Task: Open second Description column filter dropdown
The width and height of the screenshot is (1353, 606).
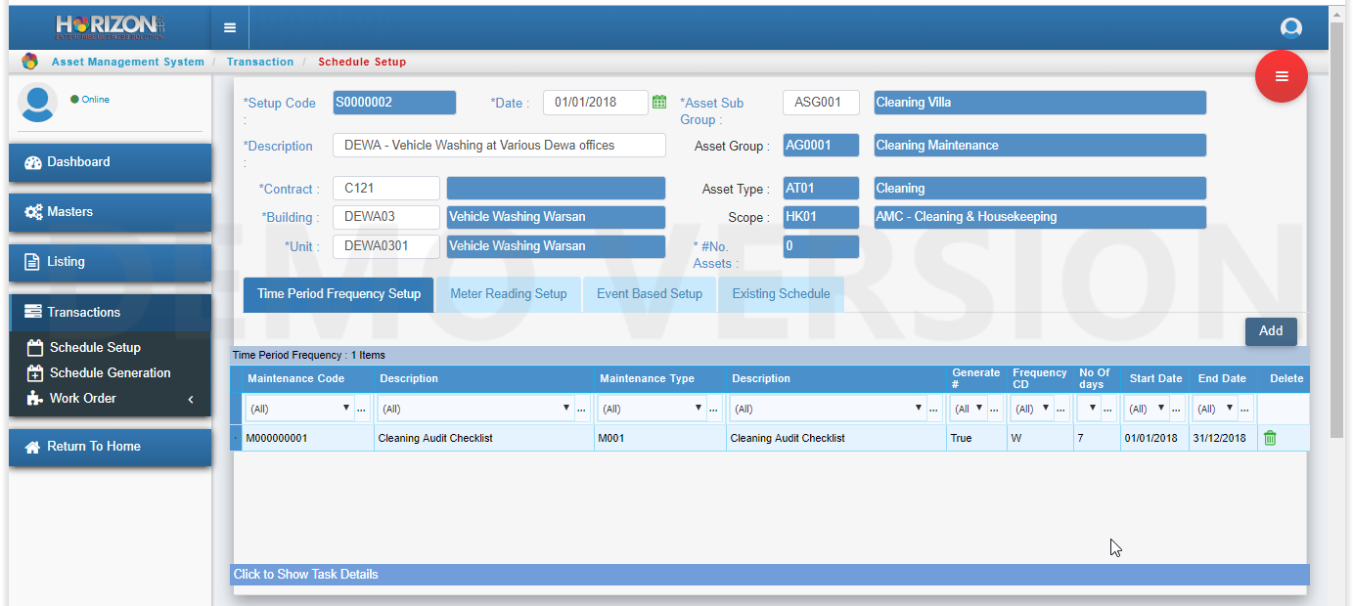Action: click(x=918, y=409)
